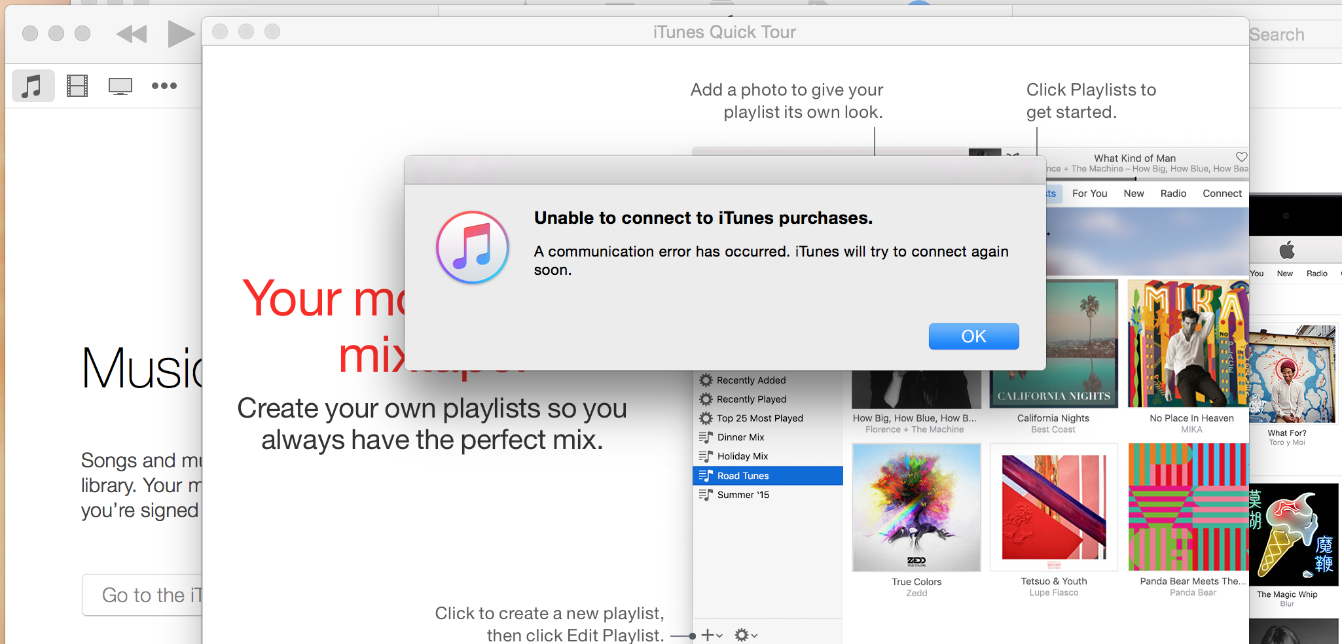Image resolution: width=1342 pixels, height=644 pixels.
Task: Open The Magic Whip album cover
Action: (x=1294, y=534)
